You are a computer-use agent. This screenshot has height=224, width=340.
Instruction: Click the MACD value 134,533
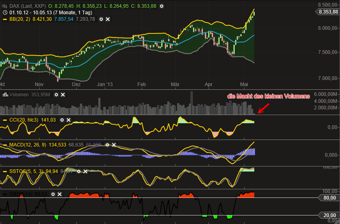pyautogui.click(x=58, y=145)
